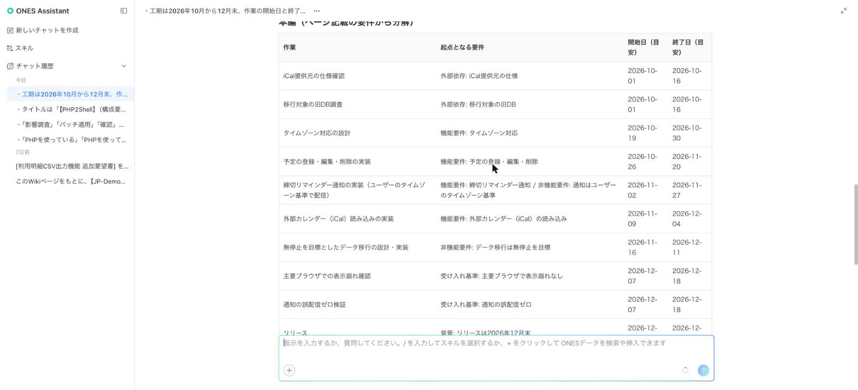Viewport: 858px width, 390px height.
Task: Open chat 'タイトルは「【PHP2Shell】（構成要…'
Action: [70, 109]
